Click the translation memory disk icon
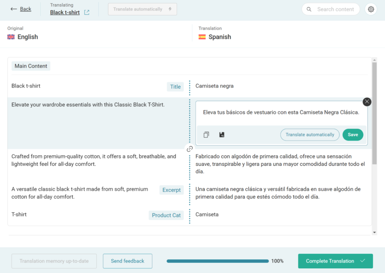This screenshot has width=385, height=273. 222,135
